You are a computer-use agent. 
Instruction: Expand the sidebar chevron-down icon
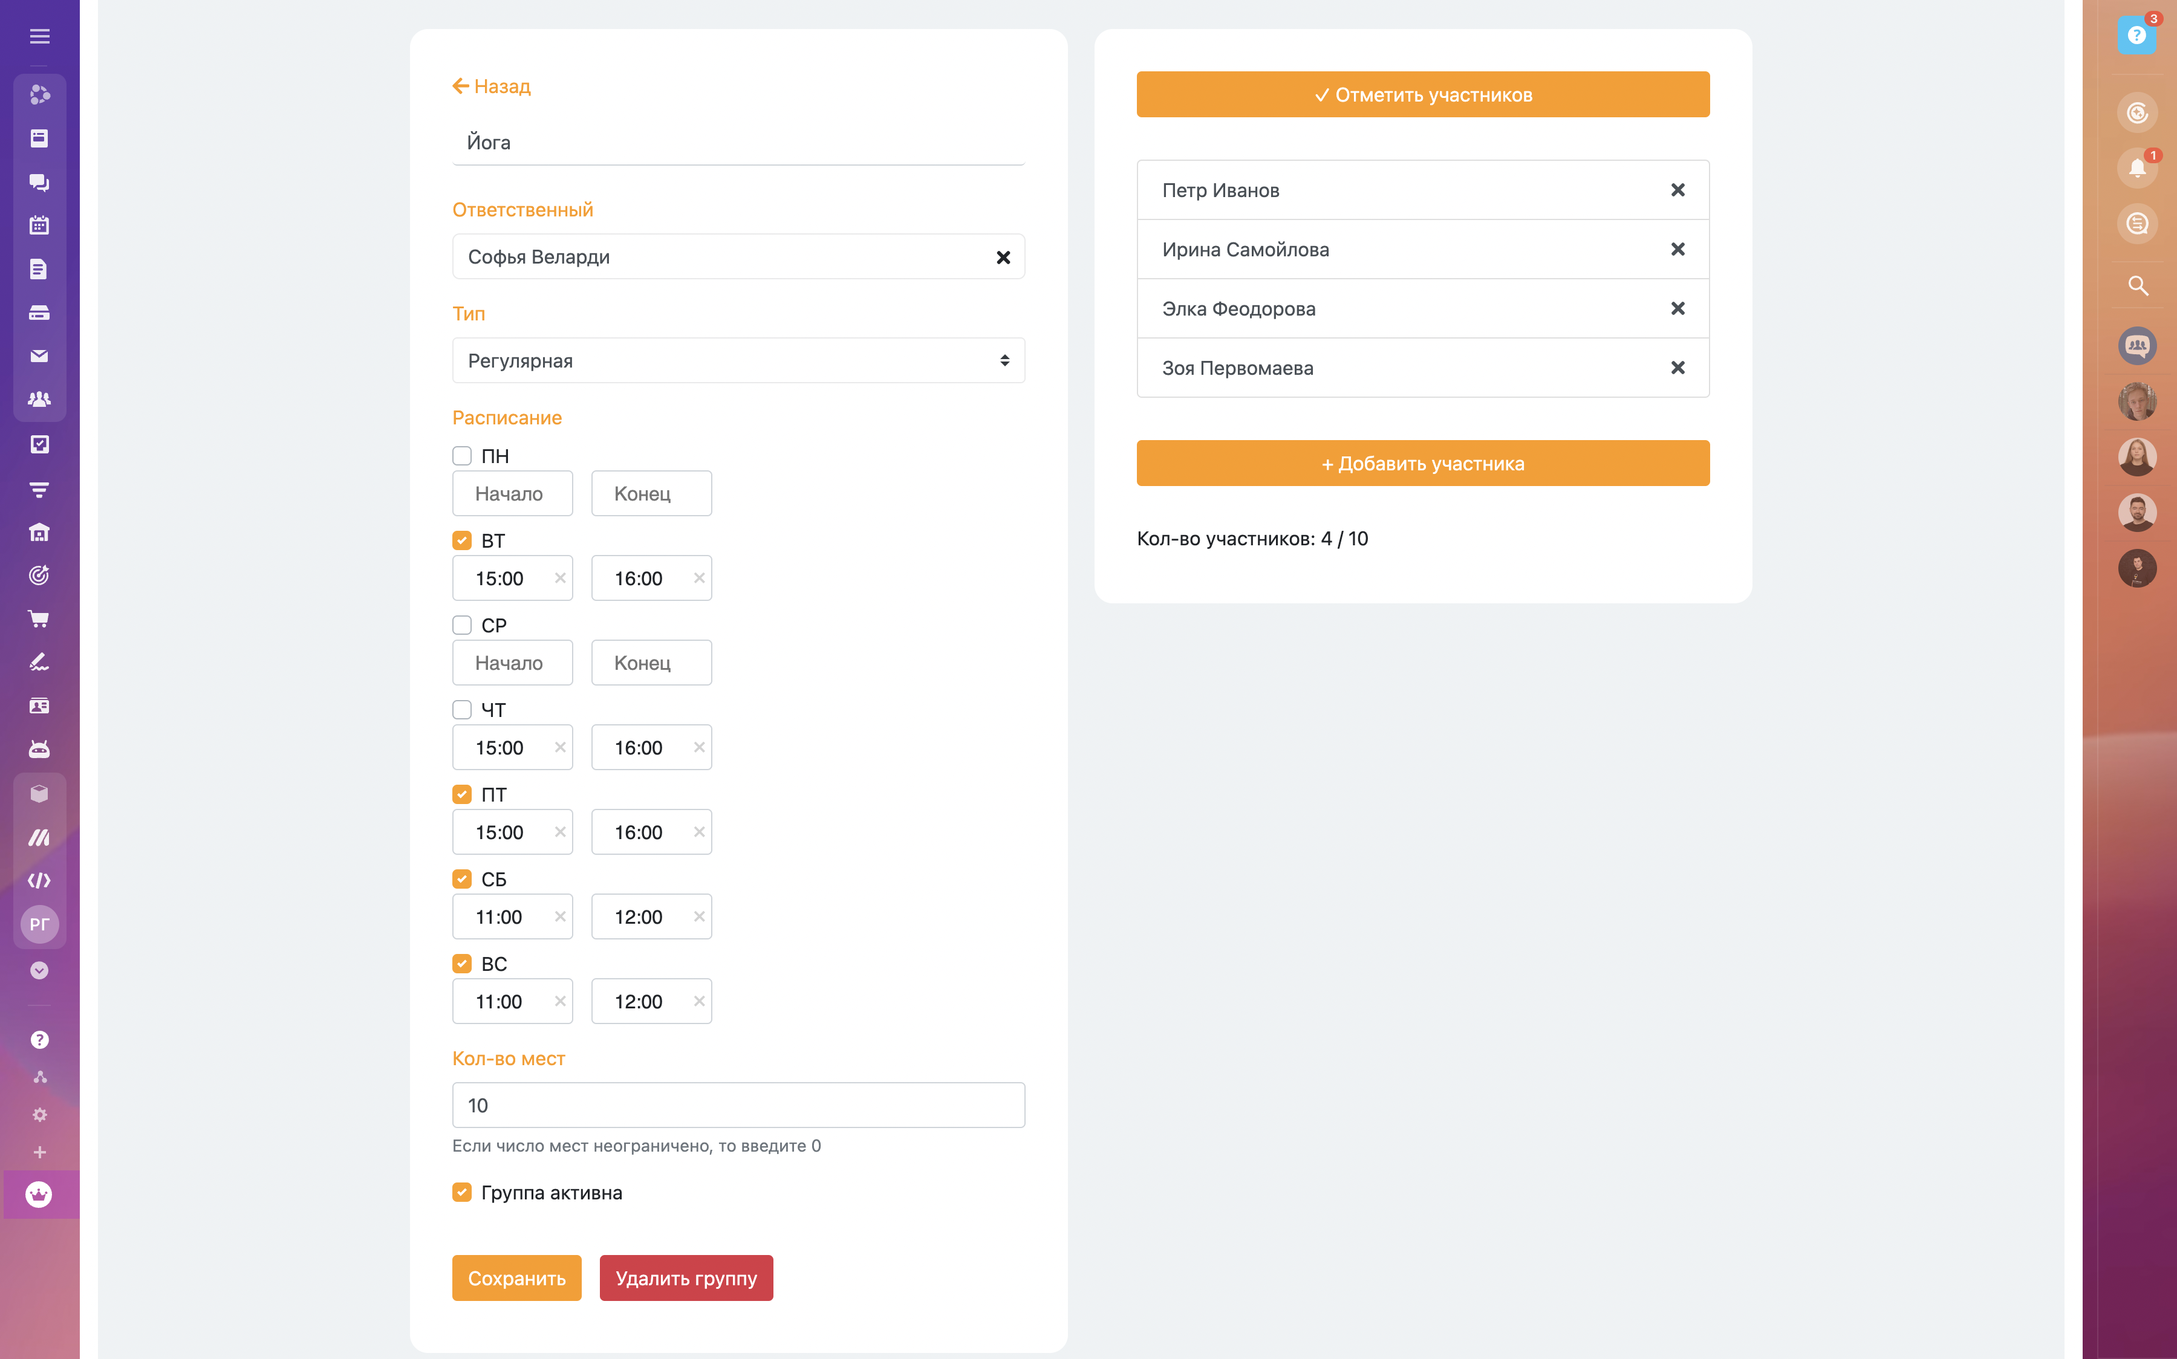pos(39,971)
